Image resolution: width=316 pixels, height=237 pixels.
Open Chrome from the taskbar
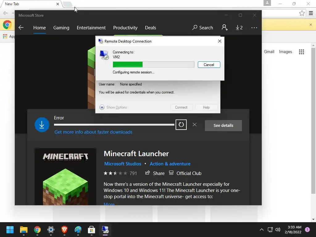(x=37, y=230)
